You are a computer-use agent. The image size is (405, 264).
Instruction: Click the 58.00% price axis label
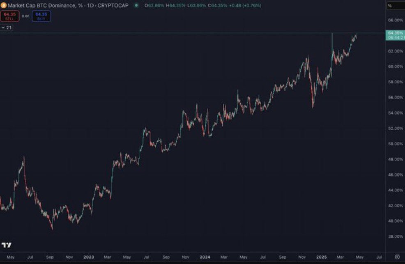(x=395, y=82)
